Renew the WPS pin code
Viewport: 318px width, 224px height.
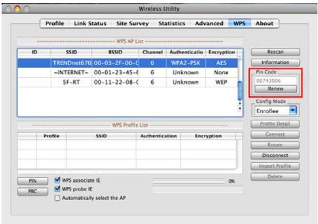[x=275, y=89]
